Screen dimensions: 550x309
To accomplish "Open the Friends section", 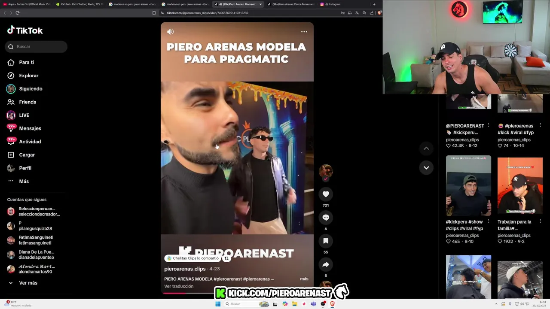I will [x=27, y=102].
